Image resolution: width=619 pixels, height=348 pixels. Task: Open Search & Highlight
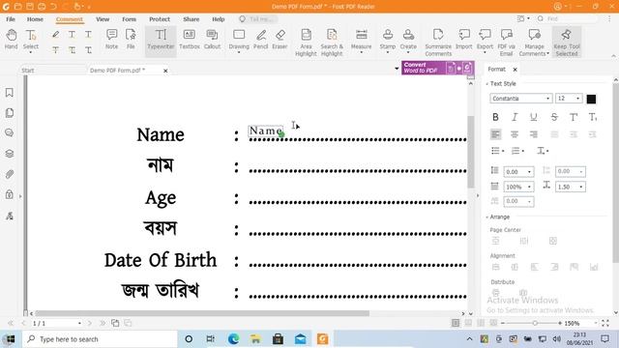(332, 43)
